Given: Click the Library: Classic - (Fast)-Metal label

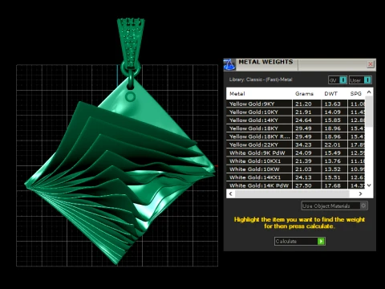Looking at the screenshot, I should pyautogui.click(x=261, y=79).
